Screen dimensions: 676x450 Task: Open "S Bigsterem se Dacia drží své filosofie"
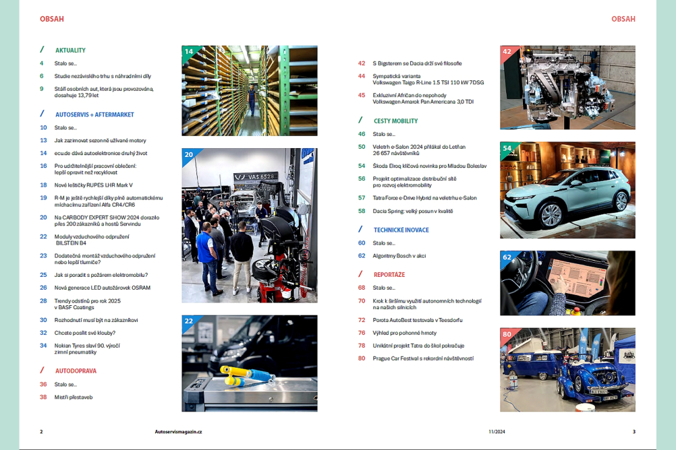418,63
